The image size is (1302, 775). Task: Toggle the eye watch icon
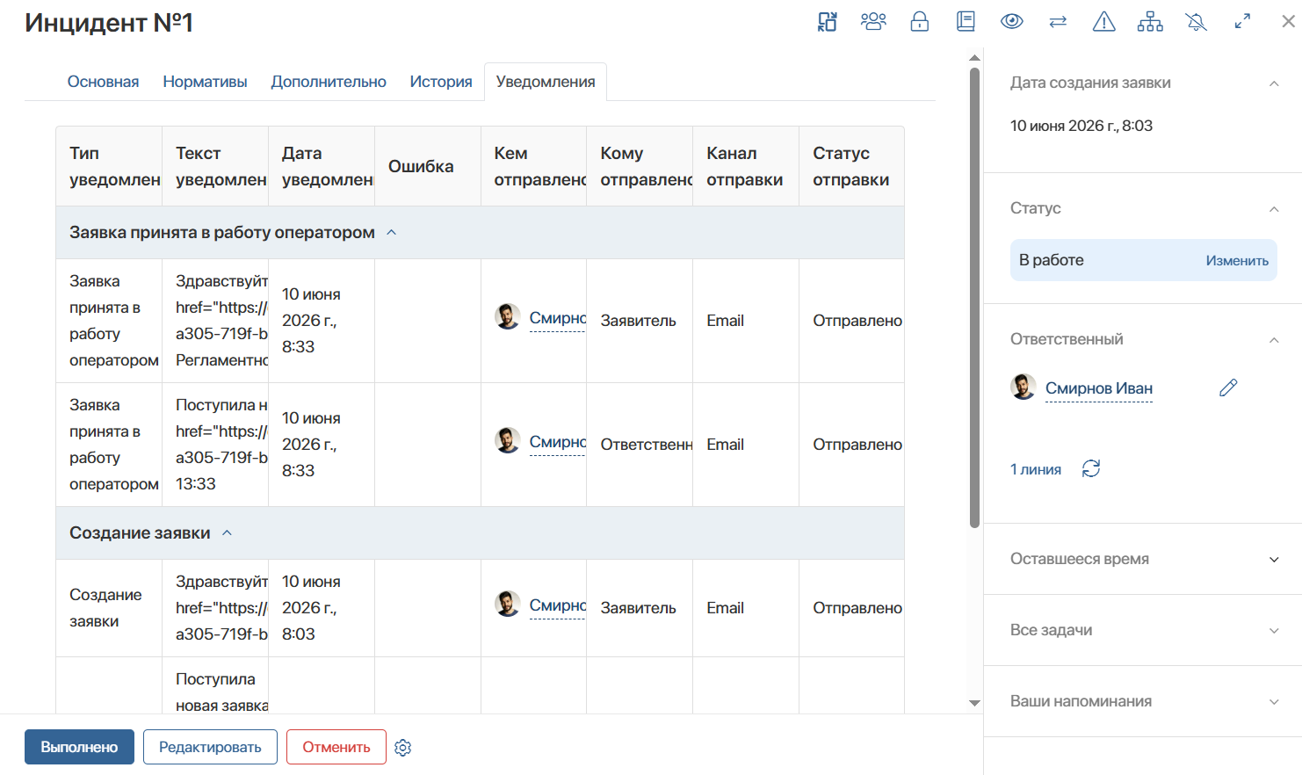click(1012, 22)
